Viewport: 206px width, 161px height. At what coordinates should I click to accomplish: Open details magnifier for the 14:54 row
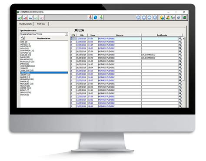pyautogui.click(x=180, y=90)
